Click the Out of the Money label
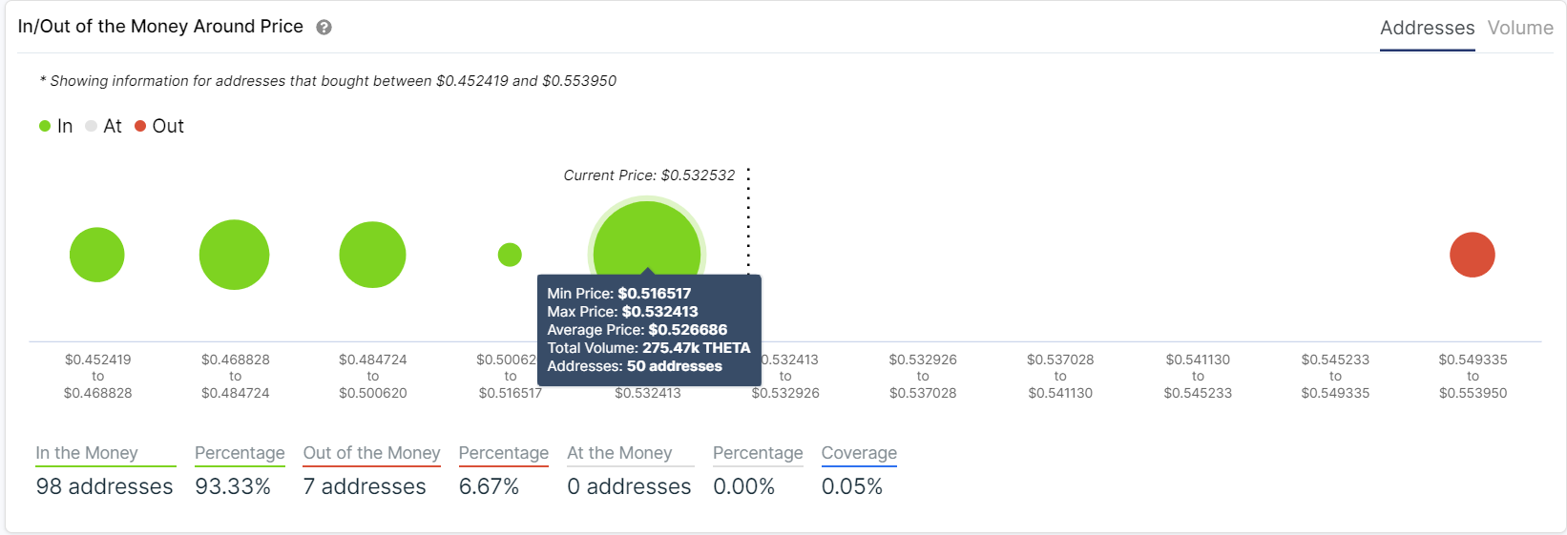The image size is (1567, 535). tap(371, 453)
